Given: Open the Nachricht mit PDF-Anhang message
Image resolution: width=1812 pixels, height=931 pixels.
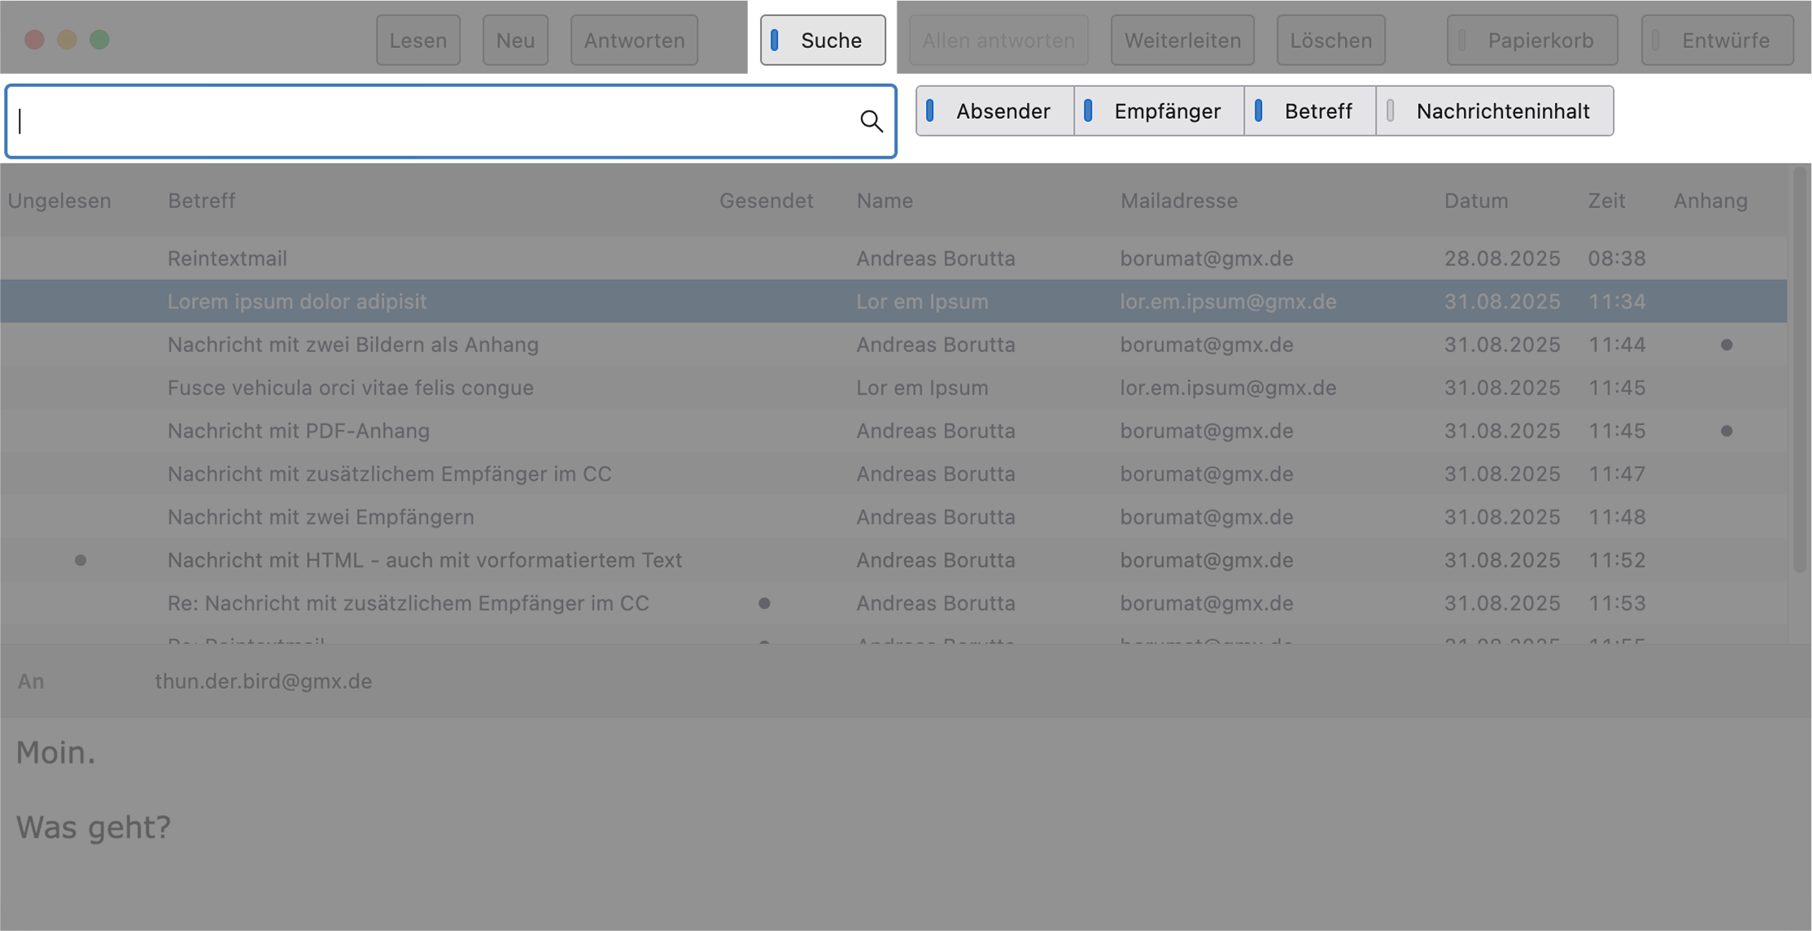Looking at the screenshot, I should pos(299,431).
